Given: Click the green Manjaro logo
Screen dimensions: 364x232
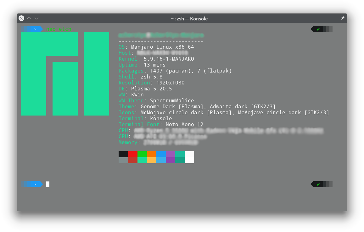Looking at the screenshot, I should [65, 74].
